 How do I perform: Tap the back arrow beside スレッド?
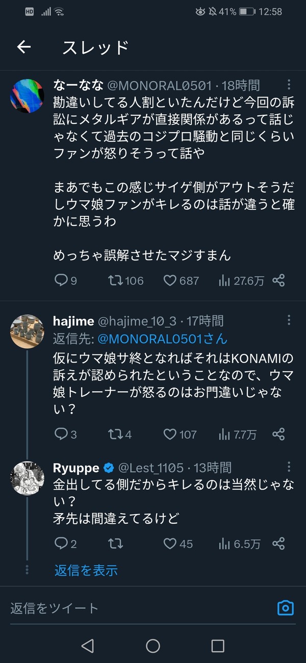tap(24, 47)
